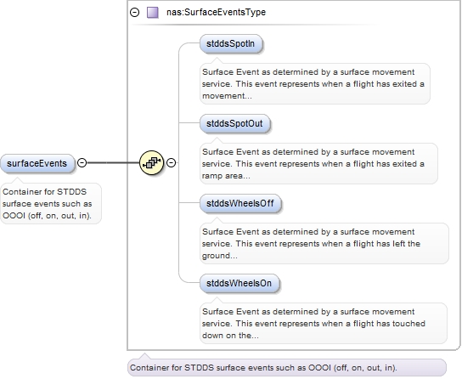Click the stddsSpotOut ramp area annotation
462x379 pixels.
[318, 163]
